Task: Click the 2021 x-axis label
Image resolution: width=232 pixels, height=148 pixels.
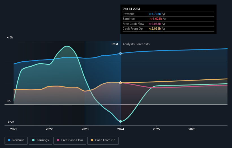Action: 14,129
